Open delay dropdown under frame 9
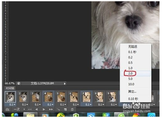The image size is (163, 118). point(114,104)
